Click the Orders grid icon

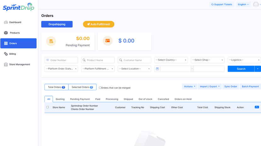point(6,43)
